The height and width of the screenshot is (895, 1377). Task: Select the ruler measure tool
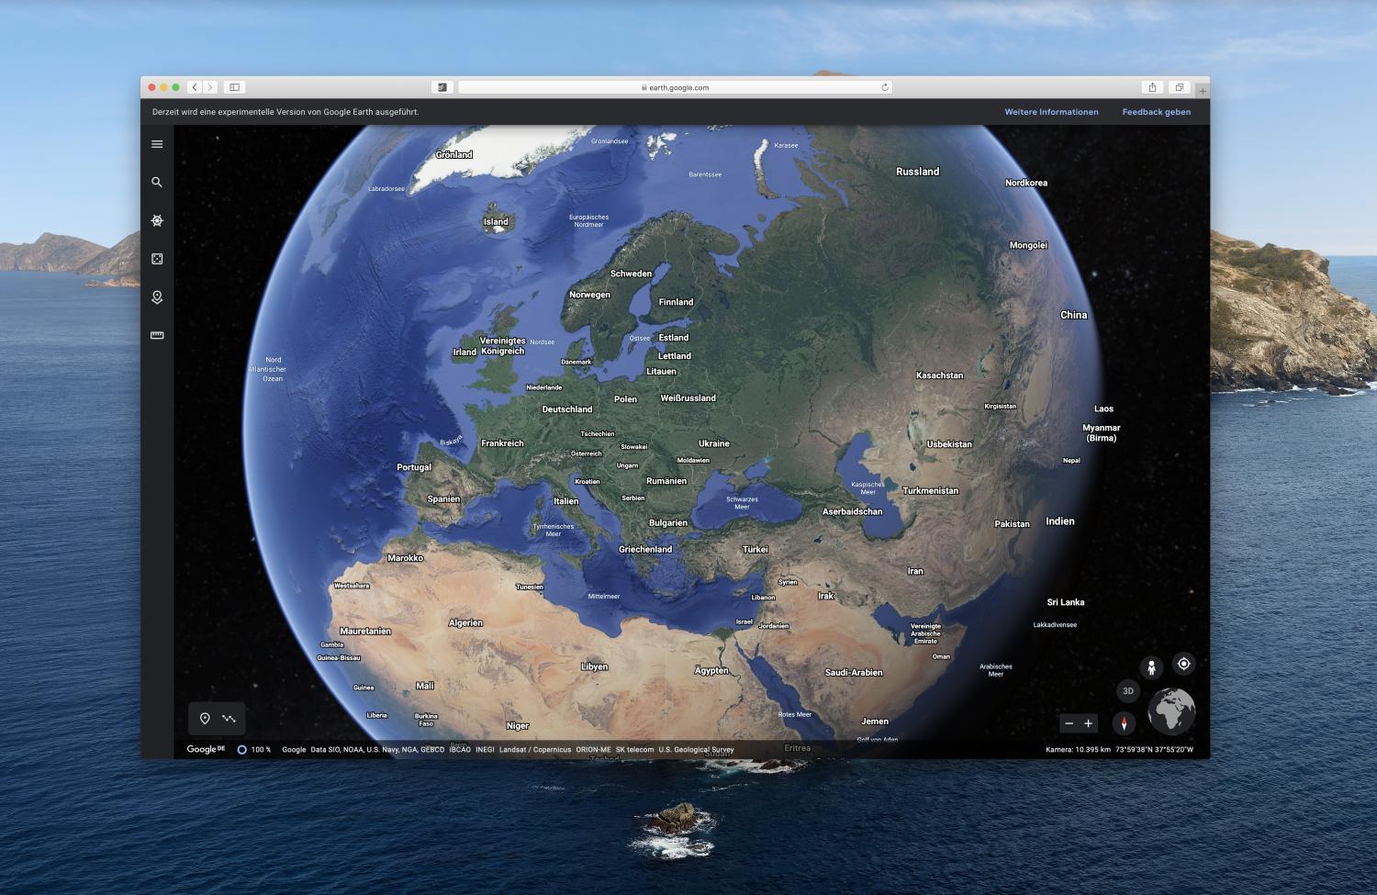pos(157,336)
